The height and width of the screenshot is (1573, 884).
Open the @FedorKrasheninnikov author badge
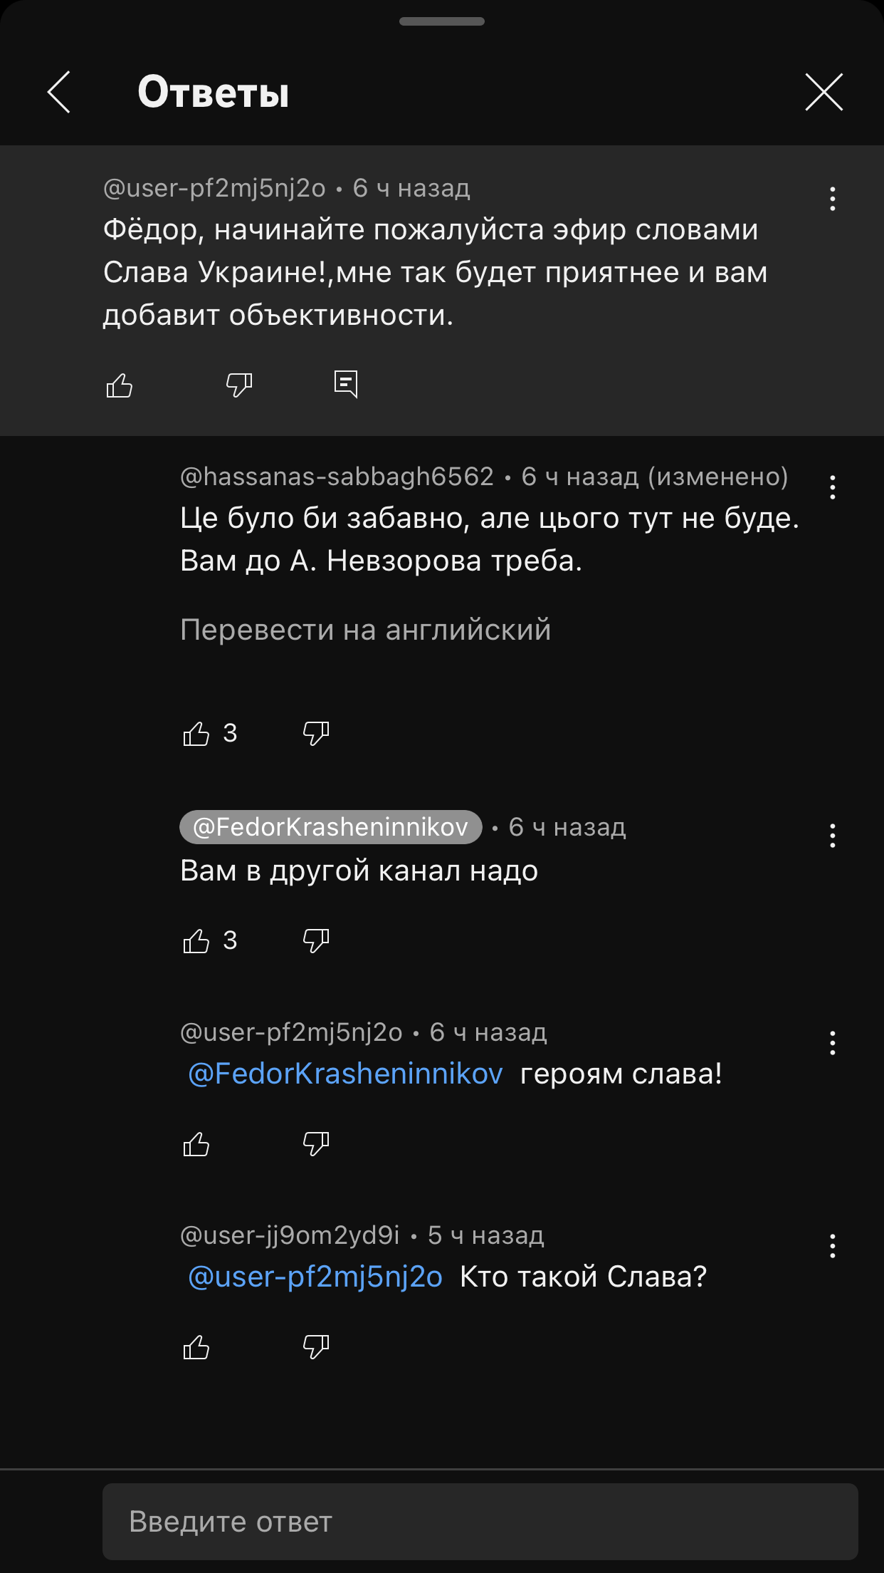(x=331, y=827)
